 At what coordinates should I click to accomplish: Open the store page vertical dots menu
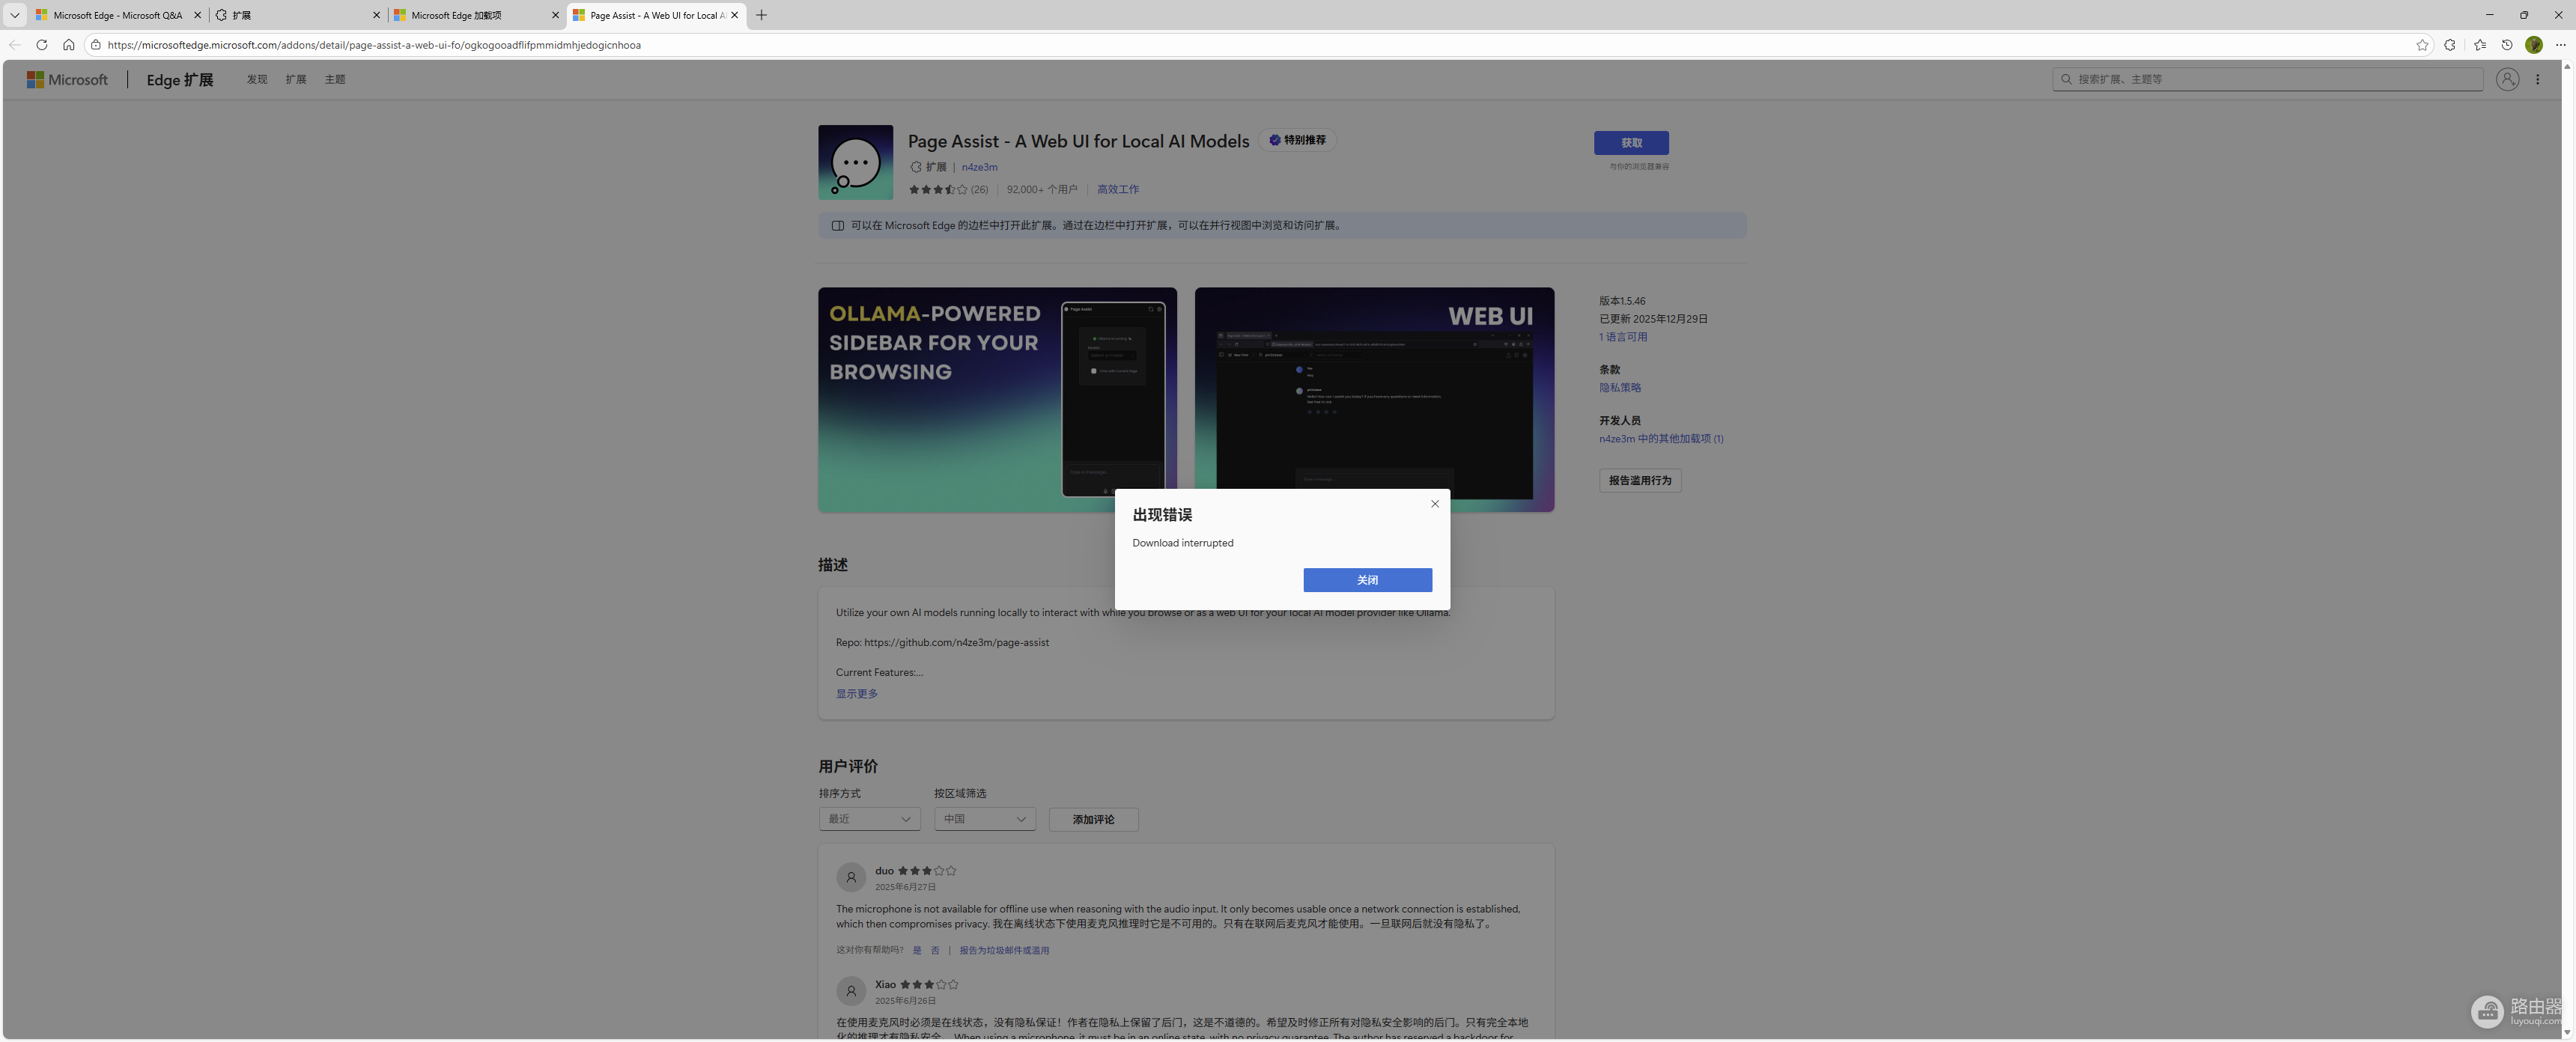(x=2538, y=79)
